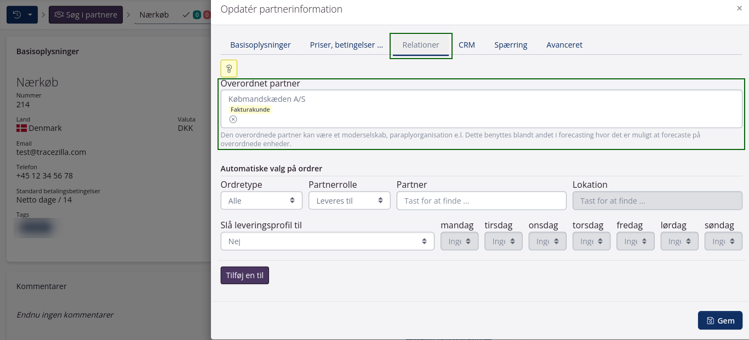
Task: Open the mandag day selector
Action: click(459, 241)
